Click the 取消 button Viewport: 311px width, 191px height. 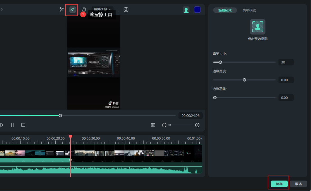pyautogui.click(x=298, y=184)
